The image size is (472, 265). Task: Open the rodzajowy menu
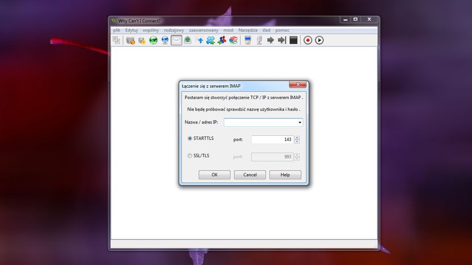174,30
